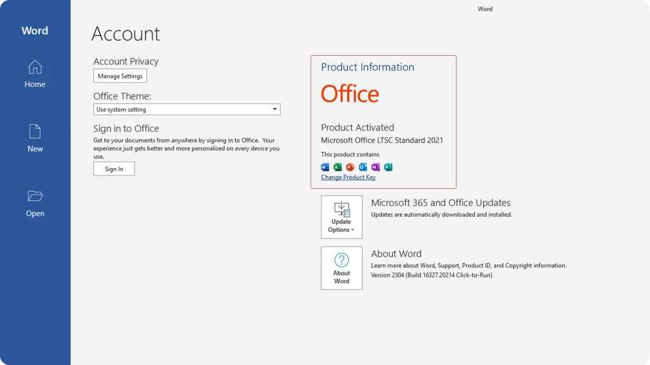The image size is (650, 365).
Task: Open the New document page
Action: 35,138
